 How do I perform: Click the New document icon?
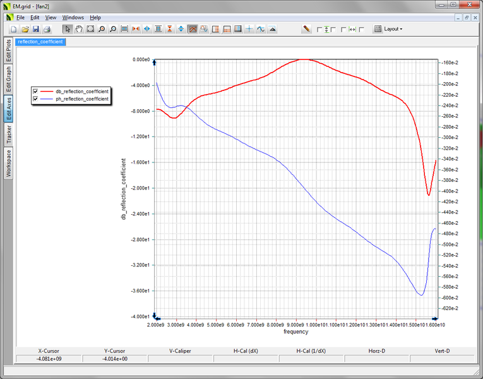[14, 29]
